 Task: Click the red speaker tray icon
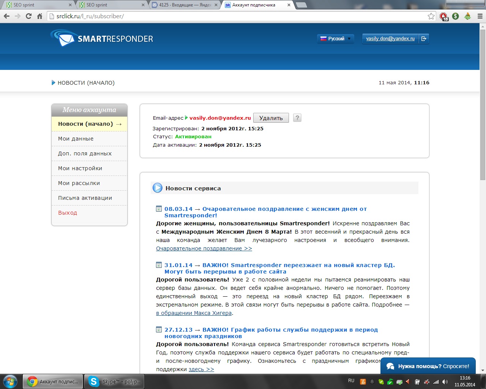(x=408, y=382)
